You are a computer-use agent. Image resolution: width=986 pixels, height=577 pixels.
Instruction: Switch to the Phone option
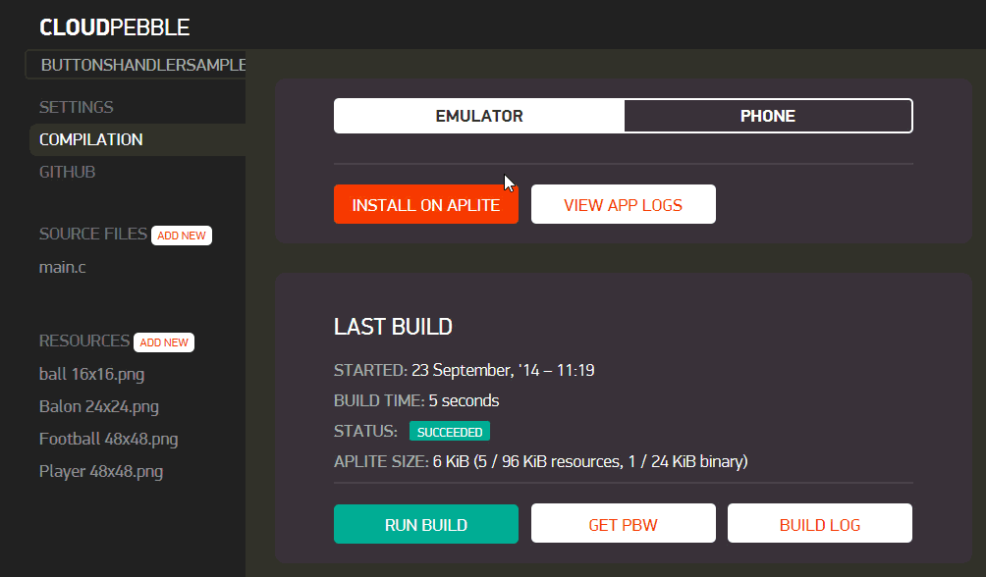tap(768, 116)
